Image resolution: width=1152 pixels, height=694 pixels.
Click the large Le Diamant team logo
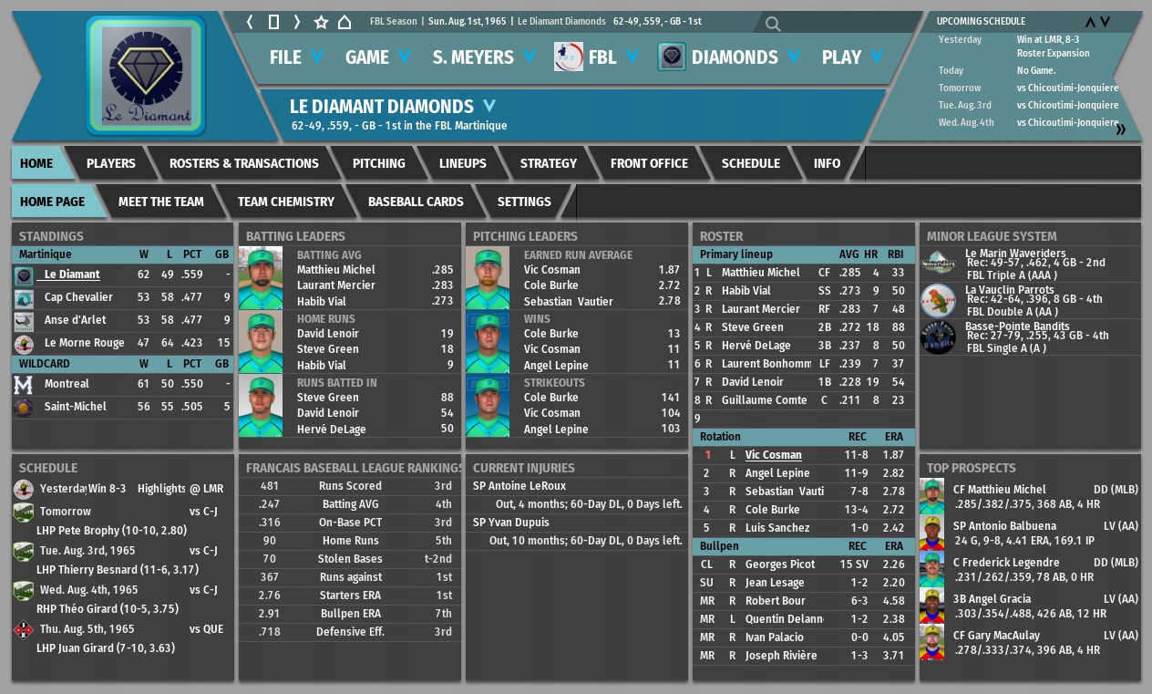click(x=146, y=76)
